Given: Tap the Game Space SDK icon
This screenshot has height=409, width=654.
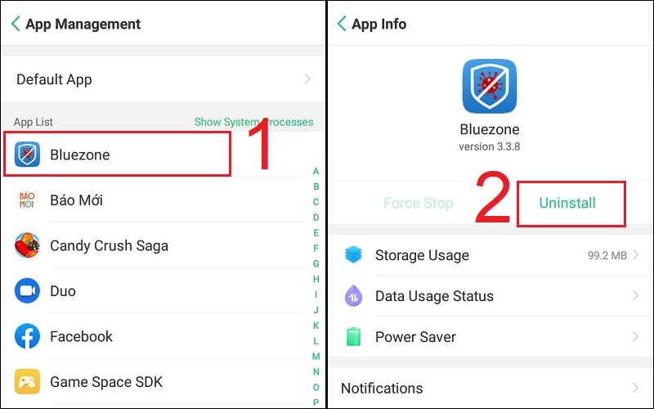Looking at the screenshot, I should point(28,381).
